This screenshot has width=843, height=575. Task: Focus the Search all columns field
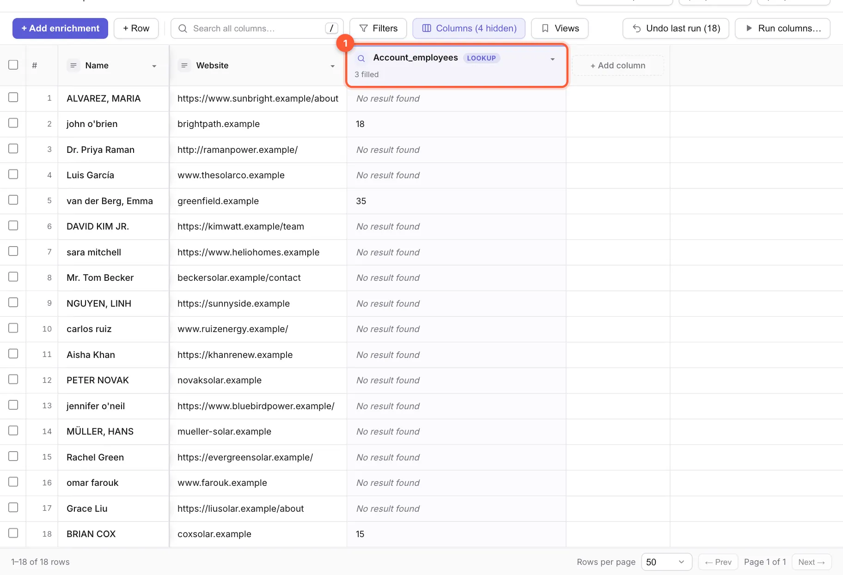coord(257,29)
